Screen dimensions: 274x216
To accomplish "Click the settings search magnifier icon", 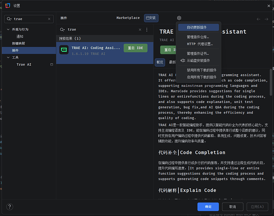I will tap(9, 19).
